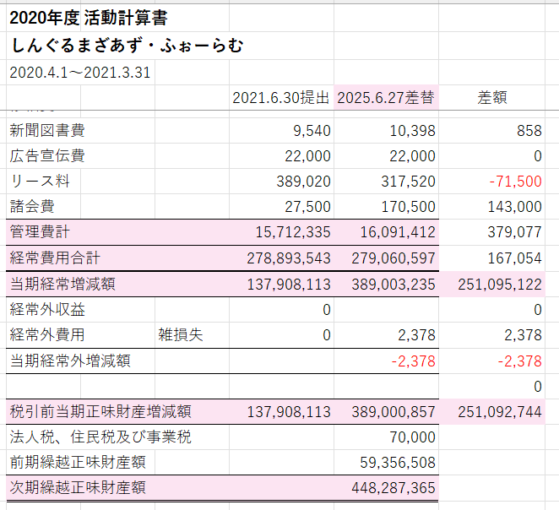Click the row label 経常外収益
Image resolution: width=559 pixels, height=510 pixels.
(47, 309)
